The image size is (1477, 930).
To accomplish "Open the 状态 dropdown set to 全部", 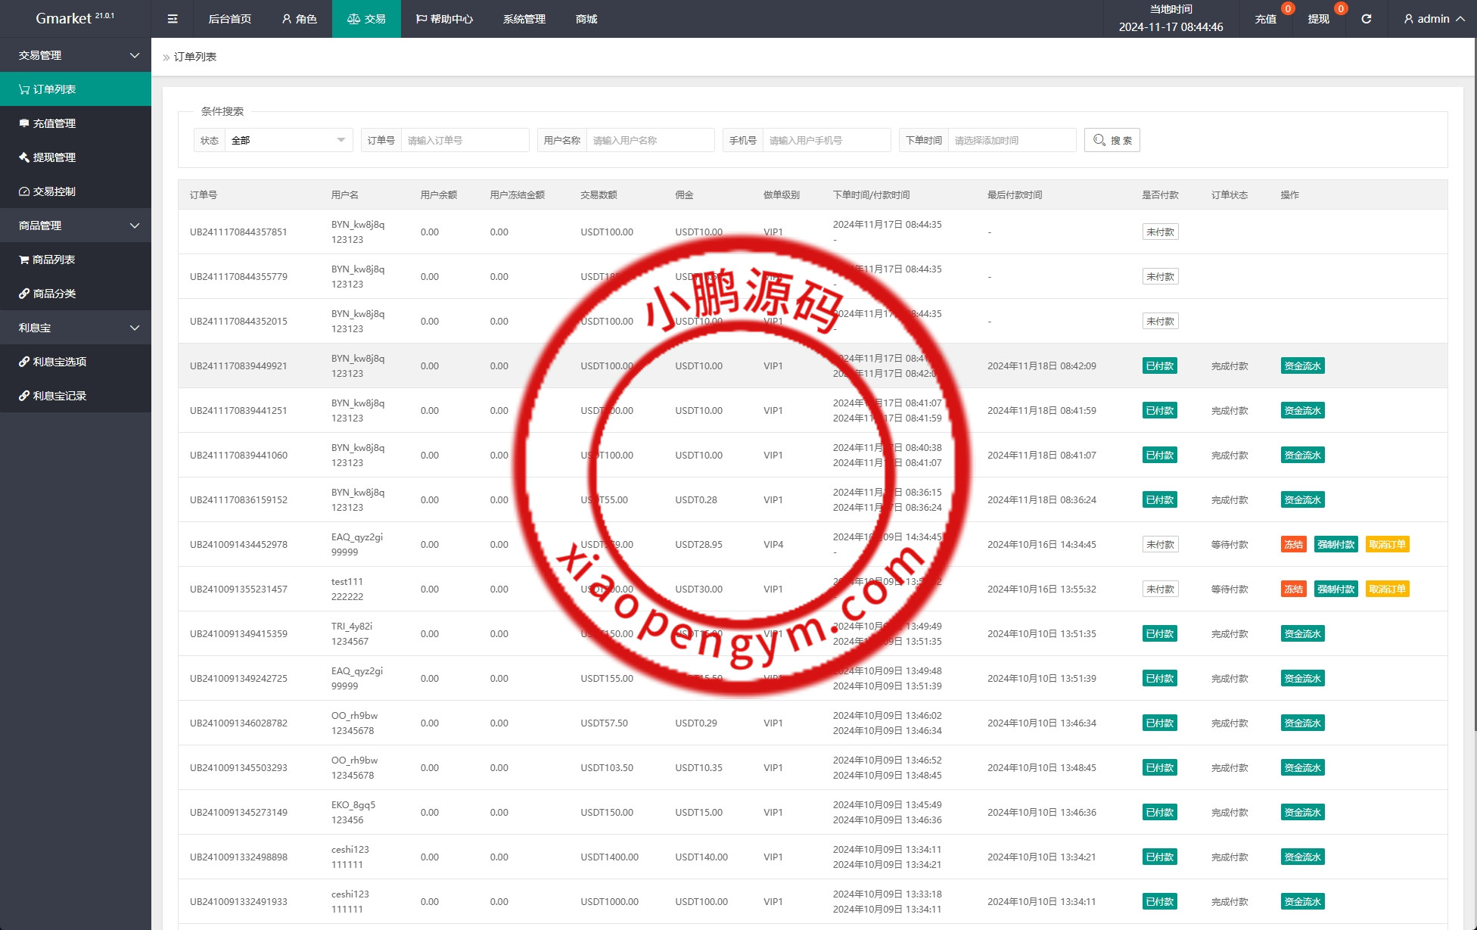I will coord(288,140).
